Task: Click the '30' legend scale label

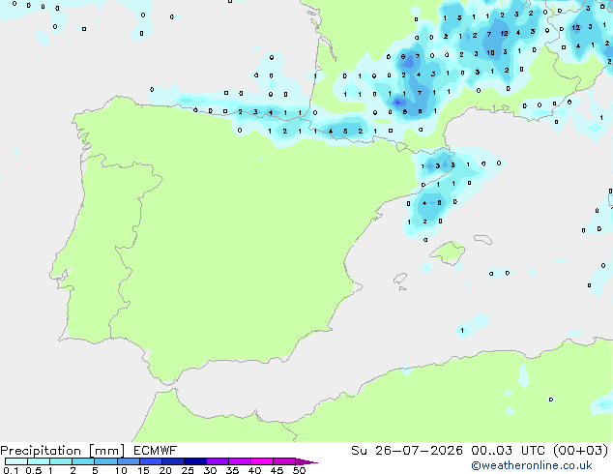Action: click(210, 470)
